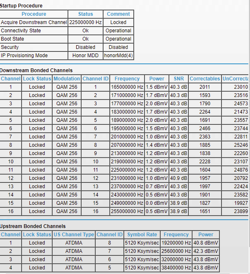Click the Symbol Rate column header
Viewport: 250px width, 274px height.
click(x=142, y=235)
